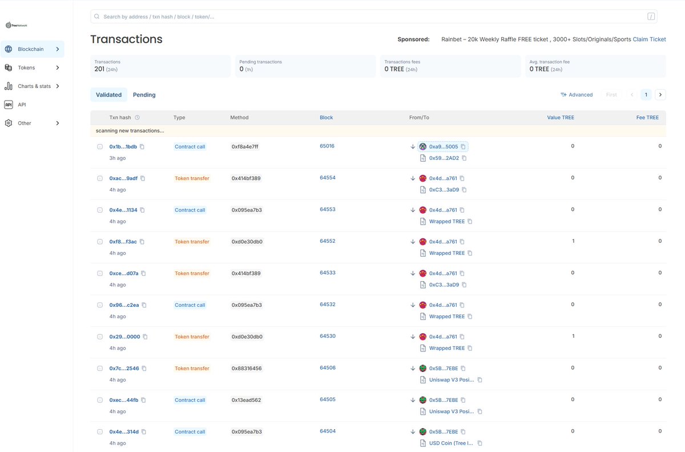Open the Other sidebar menu
Viewport: 685px width, 452px height.
point(32,123)
